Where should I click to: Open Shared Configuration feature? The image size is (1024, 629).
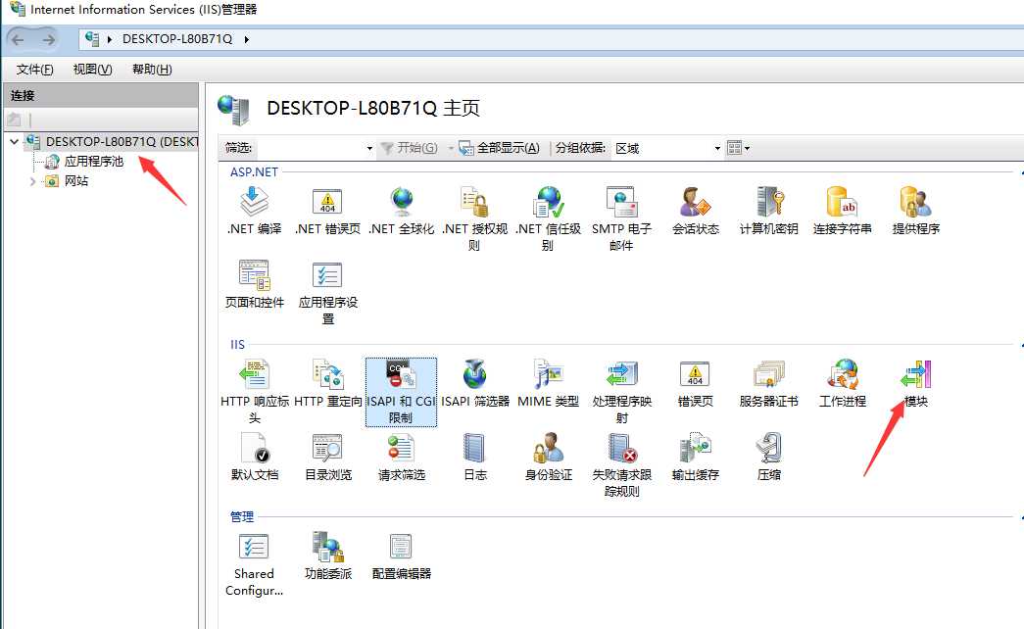[x=254, y=565]
